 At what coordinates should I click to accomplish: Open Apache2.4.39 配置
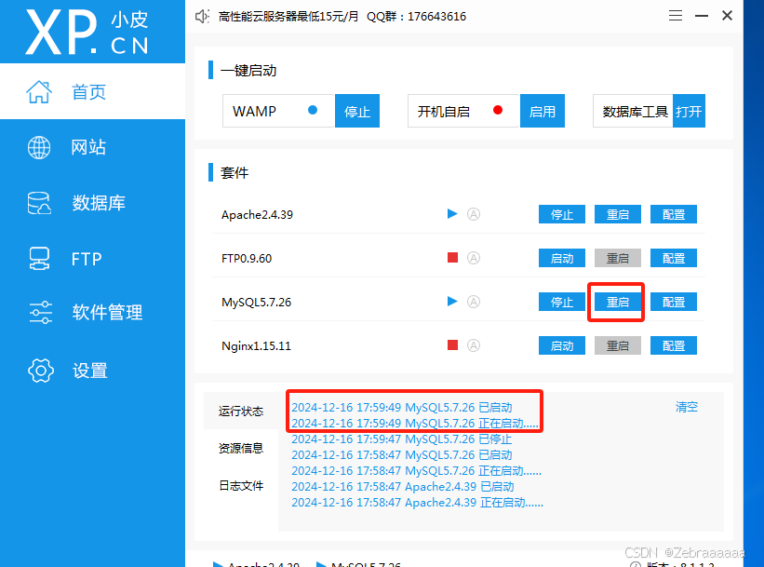[x=674, y=214]
